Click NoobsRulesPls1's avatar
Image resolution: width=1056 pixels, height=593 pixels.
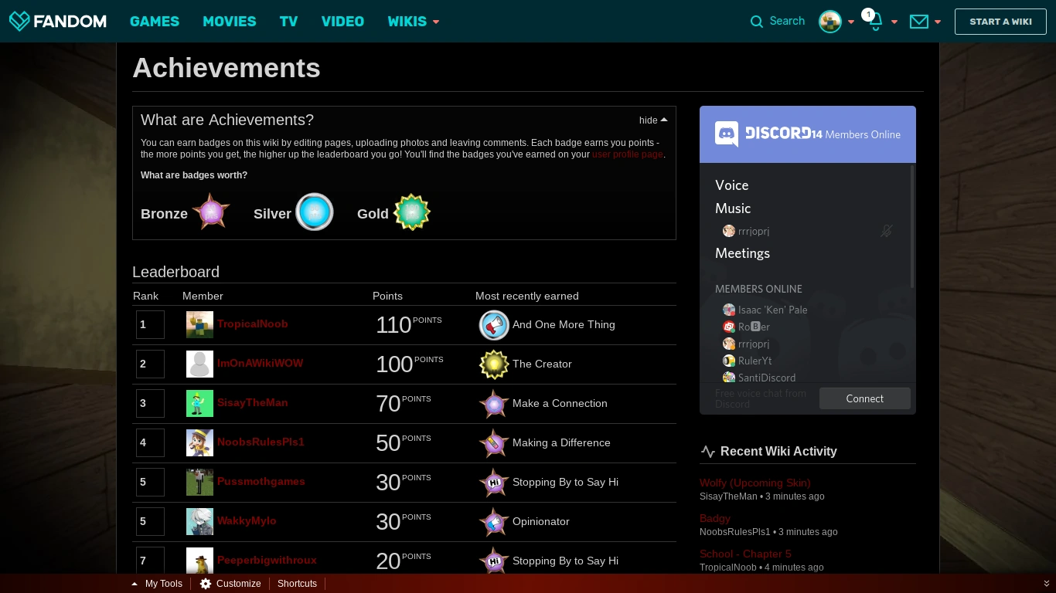point(199,443)
